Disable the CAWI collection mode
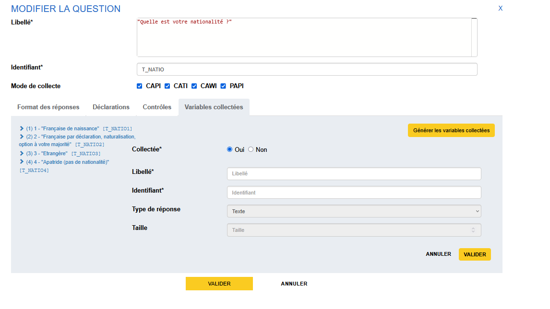The height and width of the screenshot is (309, 550). pos(194,86)
